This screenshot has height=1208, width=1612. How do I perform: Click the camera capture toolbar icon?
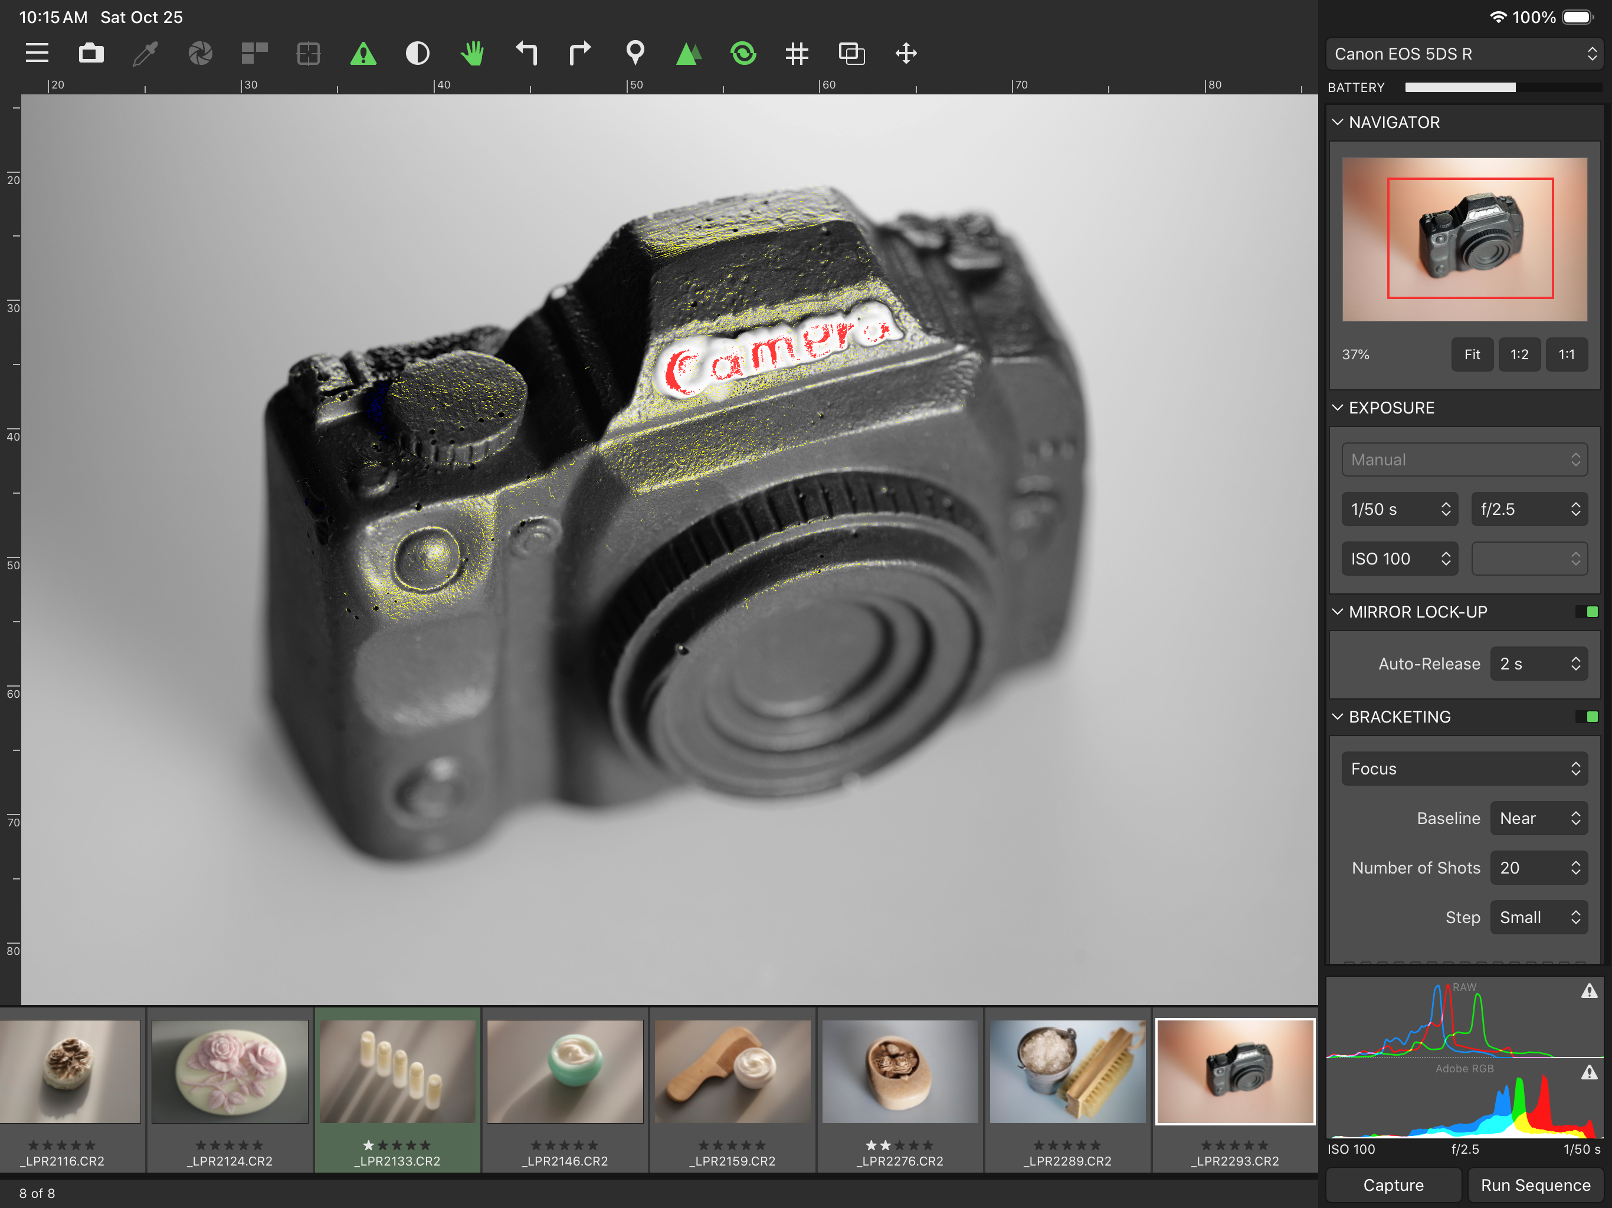91,53
